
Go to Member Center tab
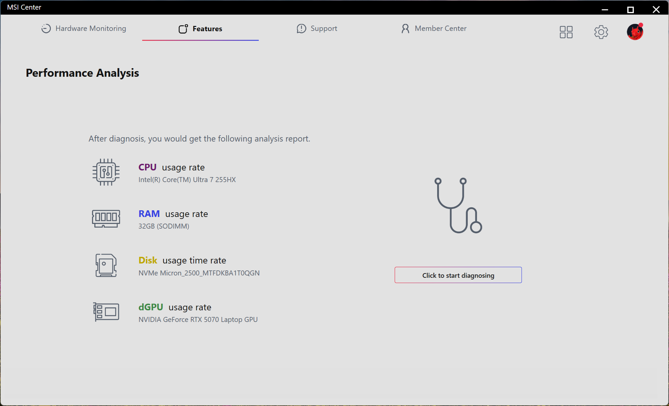(434, 29)
